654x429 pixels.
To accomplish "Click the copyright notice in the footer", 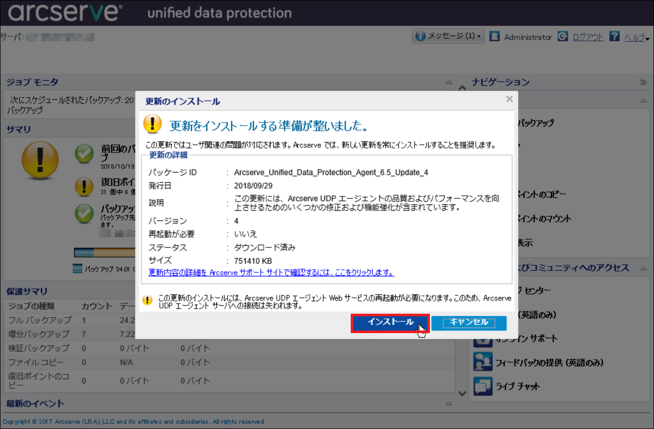I will pos(134,422).
